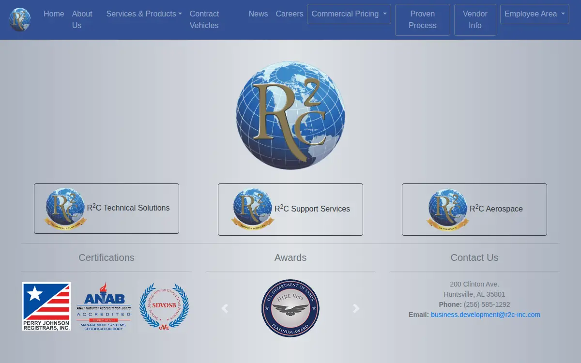This screenshot has height=363, width=581.
Task: Open the SDVOSB CVE certification seal
Action: [x=164, y=306]
